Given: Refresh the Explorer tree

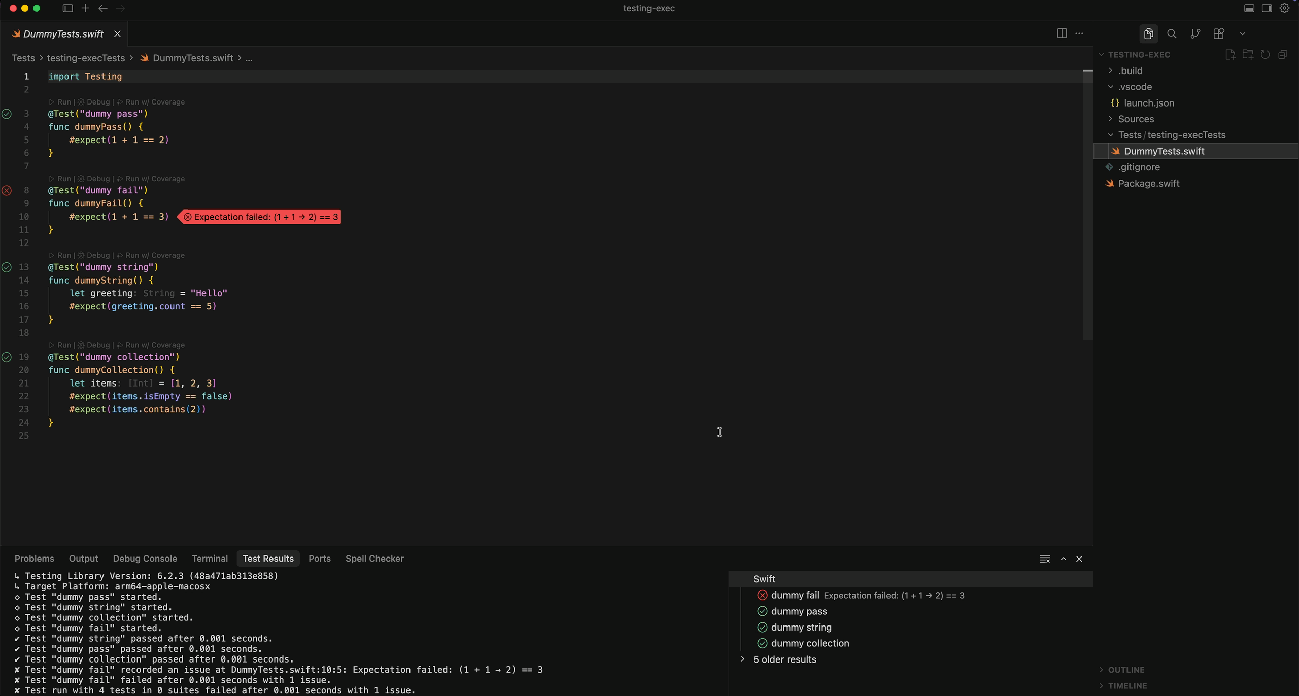Looking at the screenshot, I should (x=1265, y=54).
